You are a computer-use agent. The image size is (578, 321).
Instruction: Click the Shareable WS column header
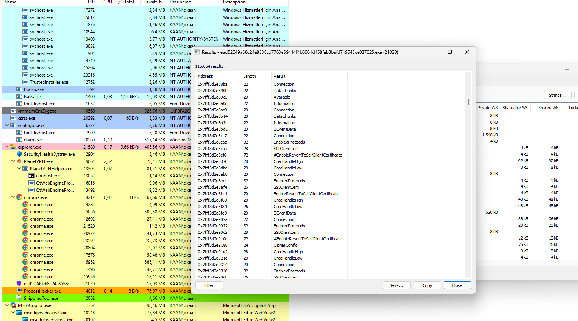(x=515, y=108)
